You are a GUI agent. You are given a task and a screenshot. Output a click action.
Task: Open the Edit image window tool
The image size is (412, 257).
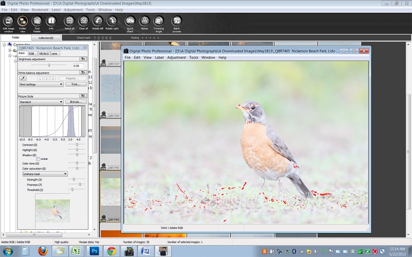8,24
